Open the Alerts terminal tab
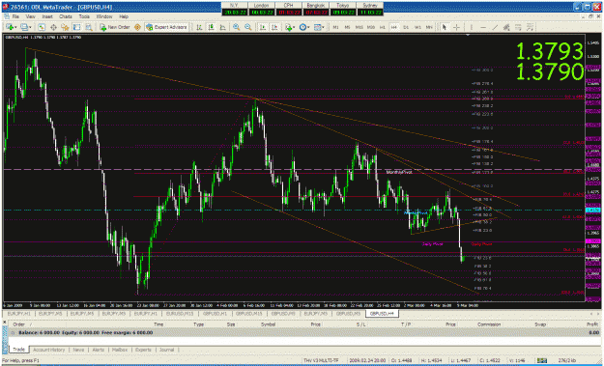604x366 pixels. pos(98,350)
